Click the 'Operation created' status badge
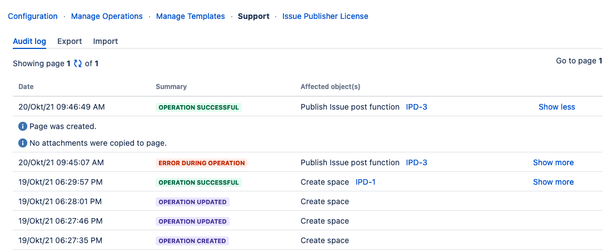Image resolution: width=612 pixels, height=252 pixels. [x=192, y=241]
